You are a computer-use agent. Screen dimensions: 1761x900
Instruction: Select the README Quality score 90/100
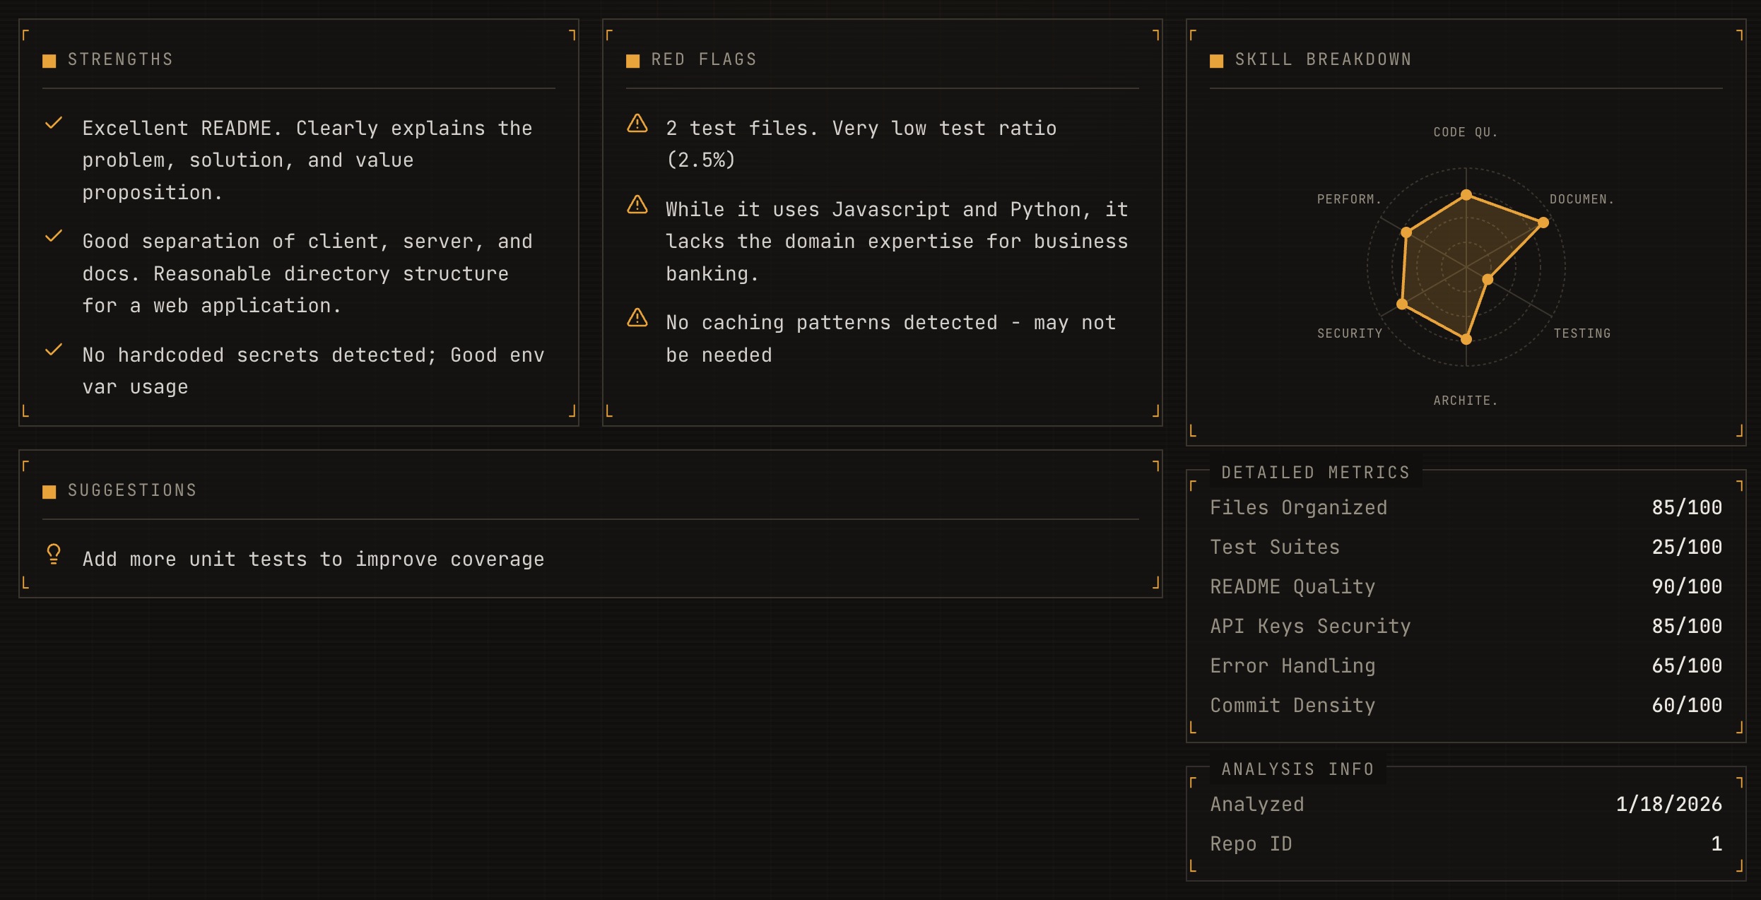[x=1686, y=587]
